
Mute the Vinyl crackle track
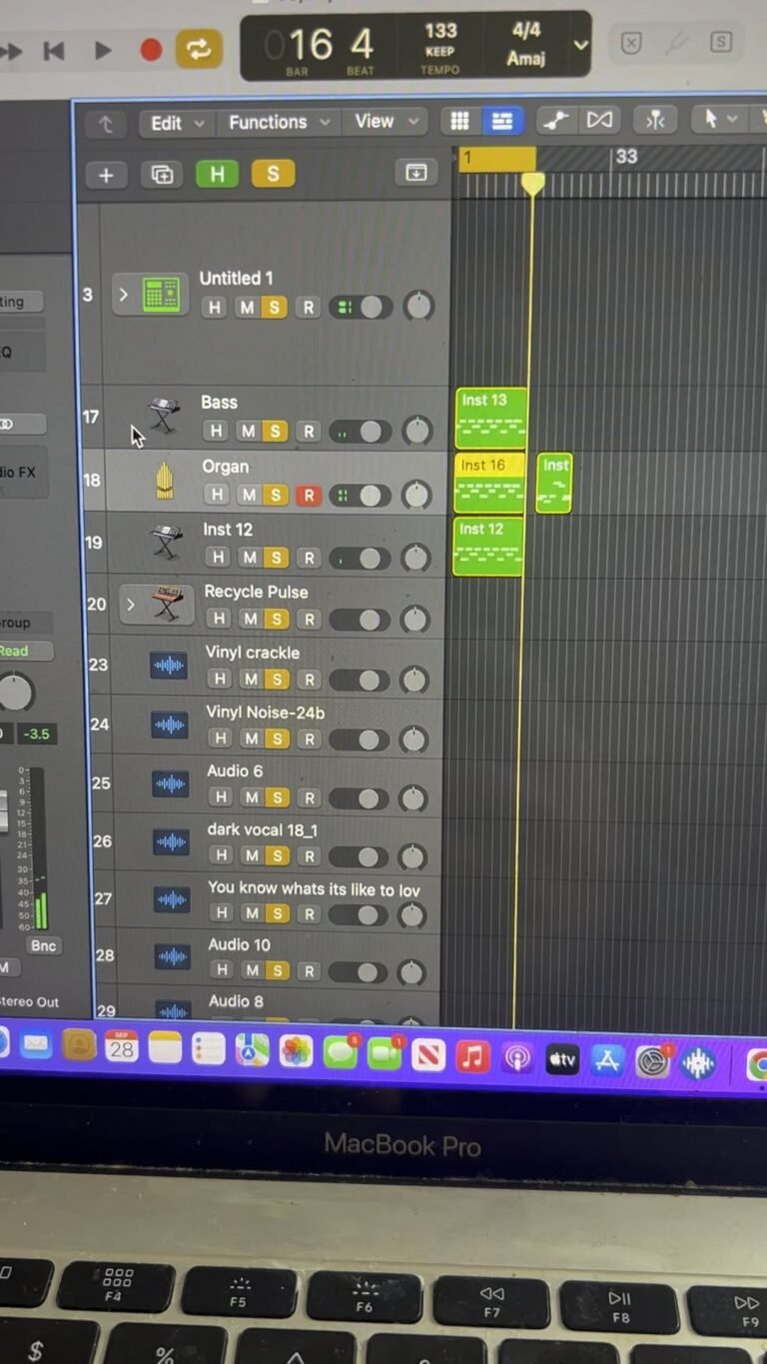(250, 680)
